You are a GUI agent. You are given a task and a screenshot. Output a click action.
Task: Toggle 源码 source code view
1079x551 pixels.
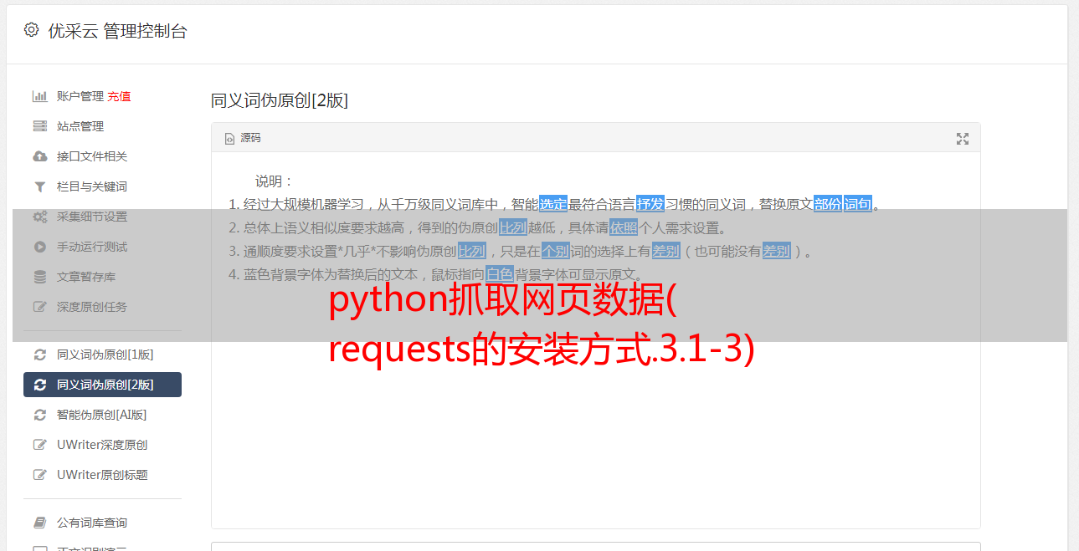243,138
